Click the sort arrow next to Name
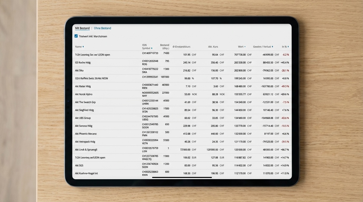 (83, 47)
